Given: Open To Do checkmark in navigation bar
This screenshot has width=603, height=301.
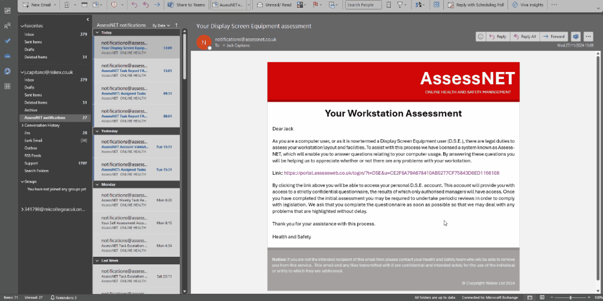Looking at the screenshot, I should click(7, 40).
